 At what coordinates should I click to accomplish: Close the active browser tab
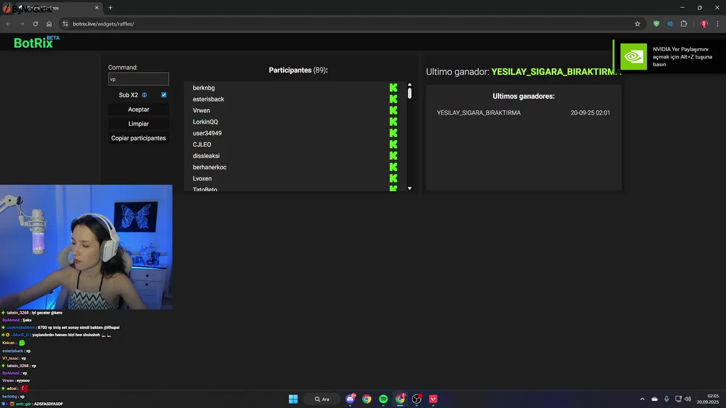click(x=97, y=8)
